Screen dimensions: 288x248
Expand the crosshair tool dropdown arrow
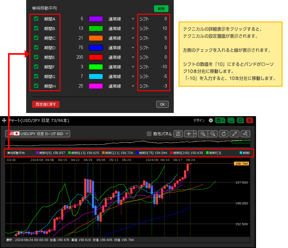click(x=195, y=134)
